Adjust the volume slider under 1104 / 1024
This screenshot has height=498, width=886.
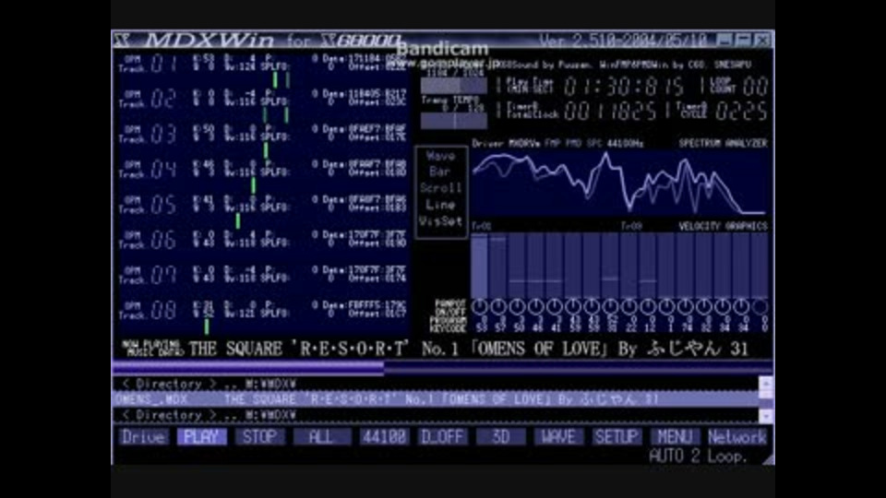pos(454,86)
